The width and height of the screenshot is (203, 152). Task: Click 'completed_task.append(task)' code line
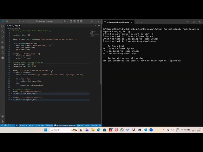[31, 81]
